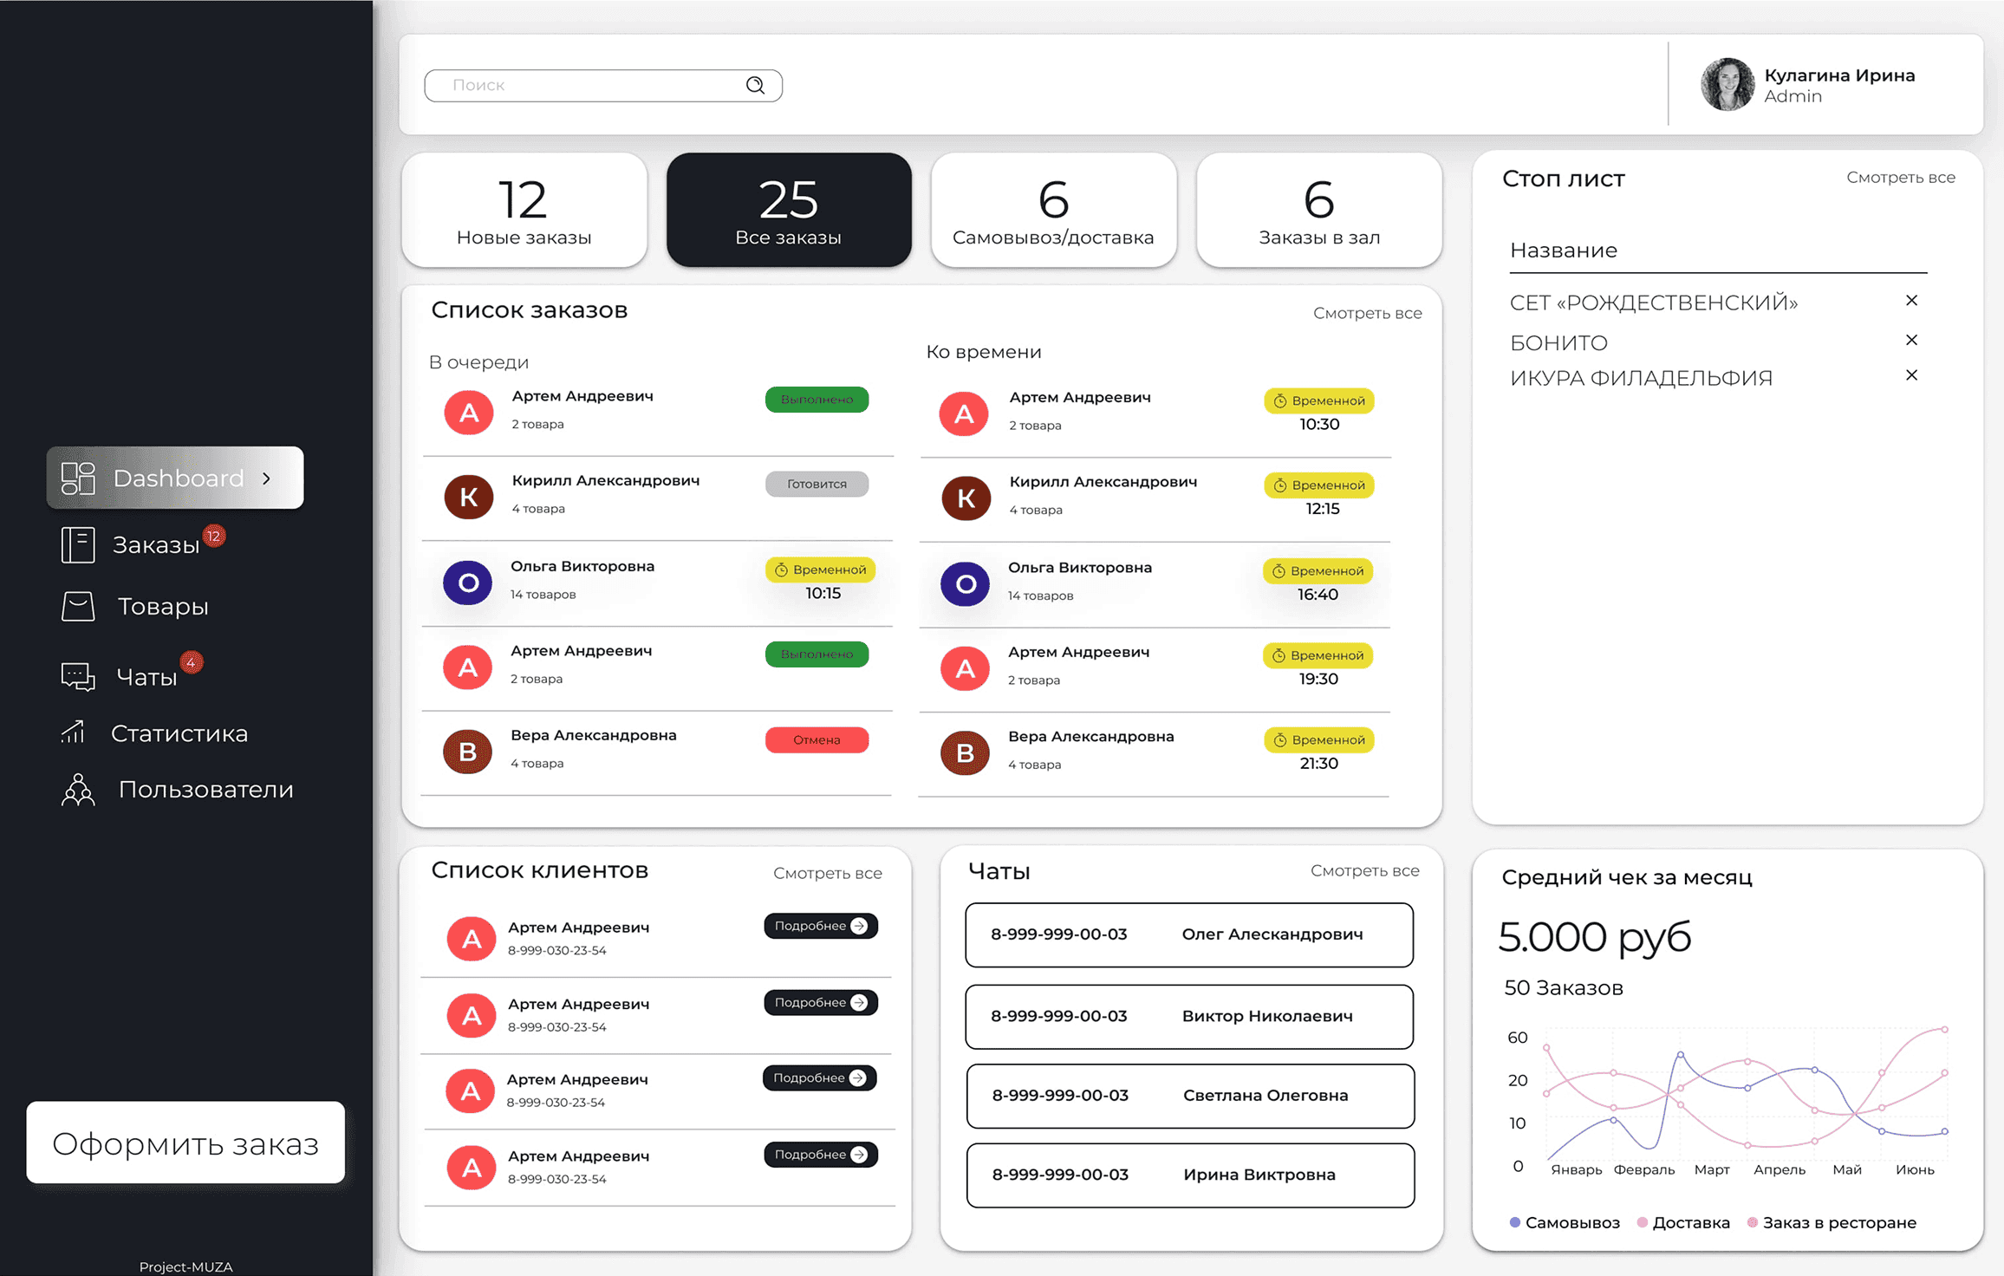
Task: Remove ИКУРА ФИЛАДЕЛЬФИЯ from stop list
Action: click(x=1911, y=375)
